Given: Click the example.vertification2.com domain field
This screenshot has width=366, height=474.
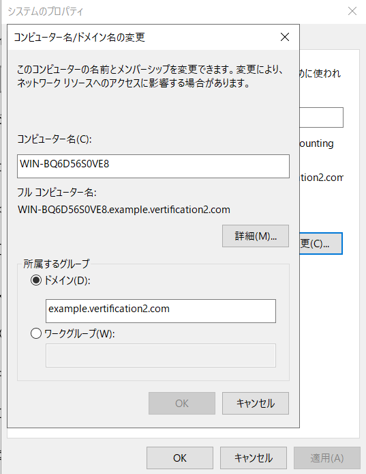Looking at the screenshot, I should pos(161,311).
